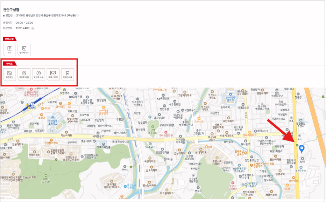Open the 전자영수증 e-receipt service icon
Screen dimensions: 326x202
[67, 75]
